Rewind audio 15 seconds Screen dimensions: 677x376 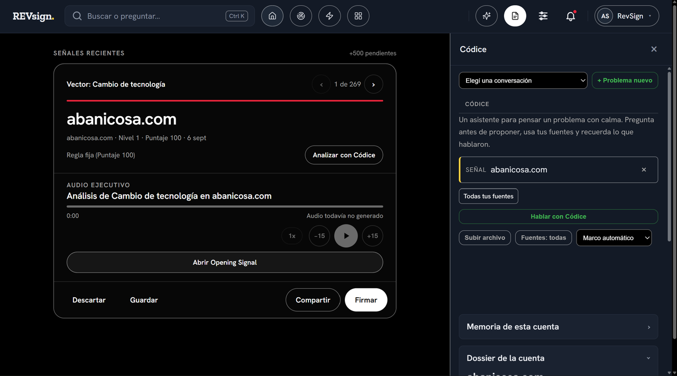coord(319,236)
